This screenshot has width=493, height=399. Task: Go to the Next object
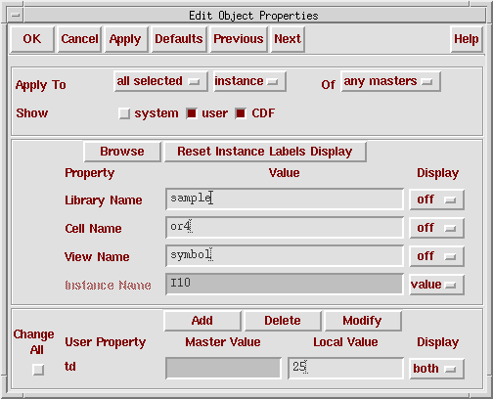pos(288,39)
